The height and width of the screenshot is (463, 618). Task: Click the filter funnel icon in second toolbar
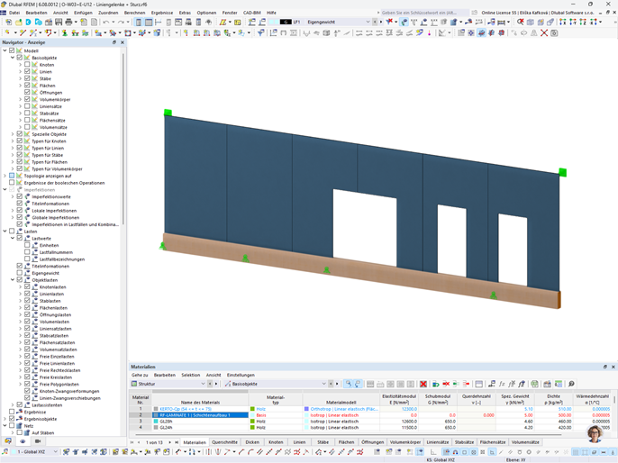click(x=261, y=33)
